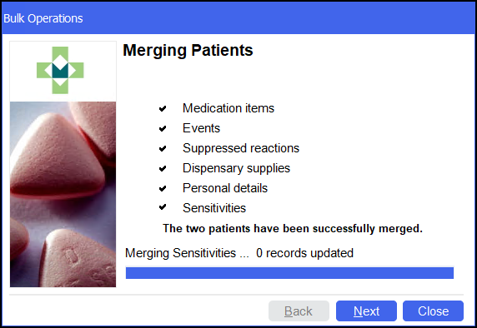Click the checkmark beside Medication items

click(163, 108)
